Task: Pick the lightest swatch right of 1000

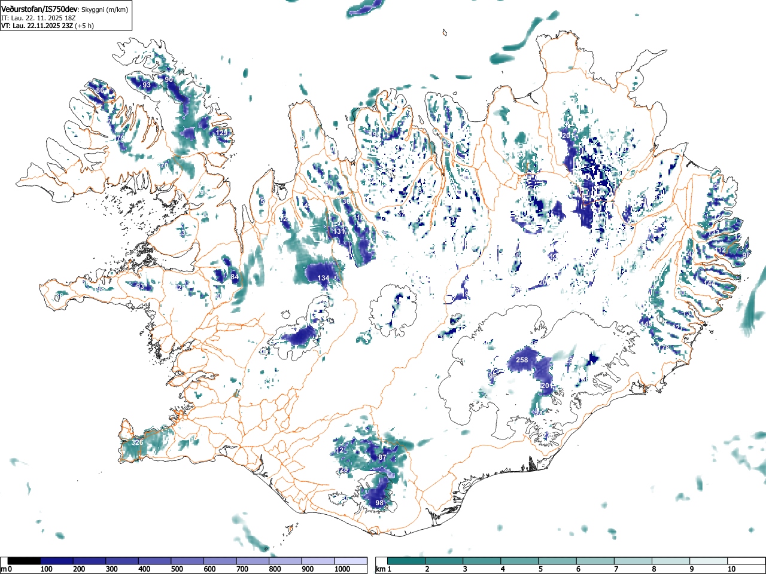Action: tap(351, 561)
